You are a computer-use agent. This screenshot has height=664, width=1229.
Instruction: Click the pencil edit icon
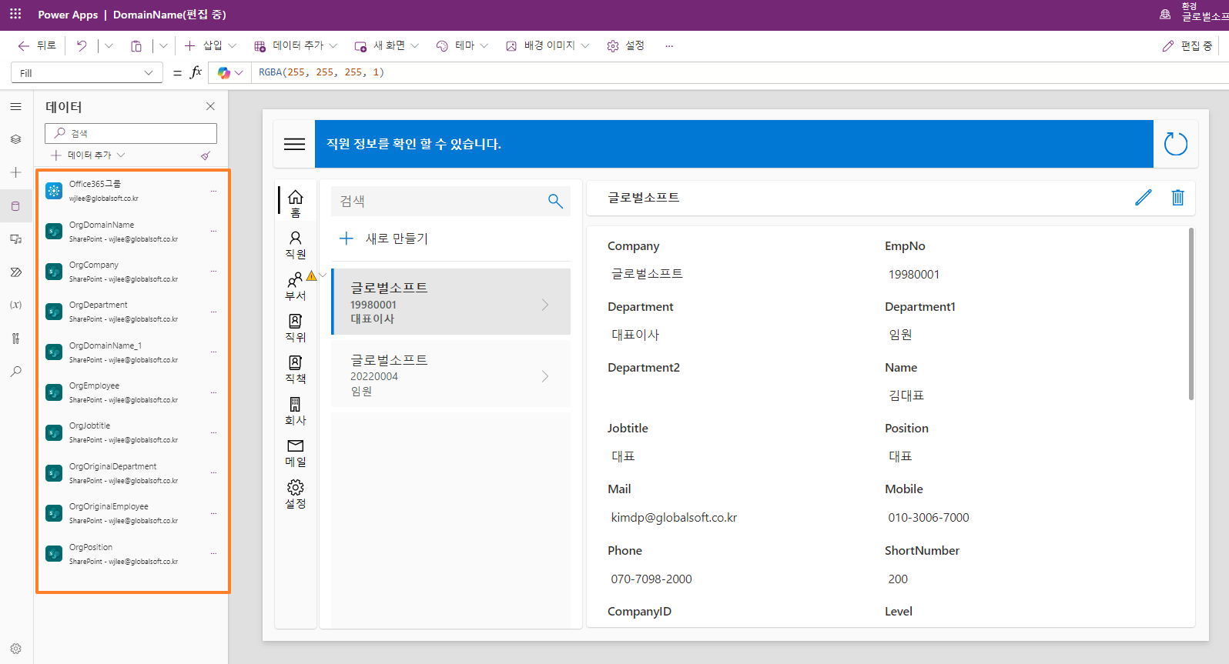pyautogui.click(x=1144, y=198)
